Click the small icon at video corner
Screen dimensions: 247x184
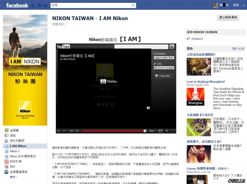[x=148, y=108]
